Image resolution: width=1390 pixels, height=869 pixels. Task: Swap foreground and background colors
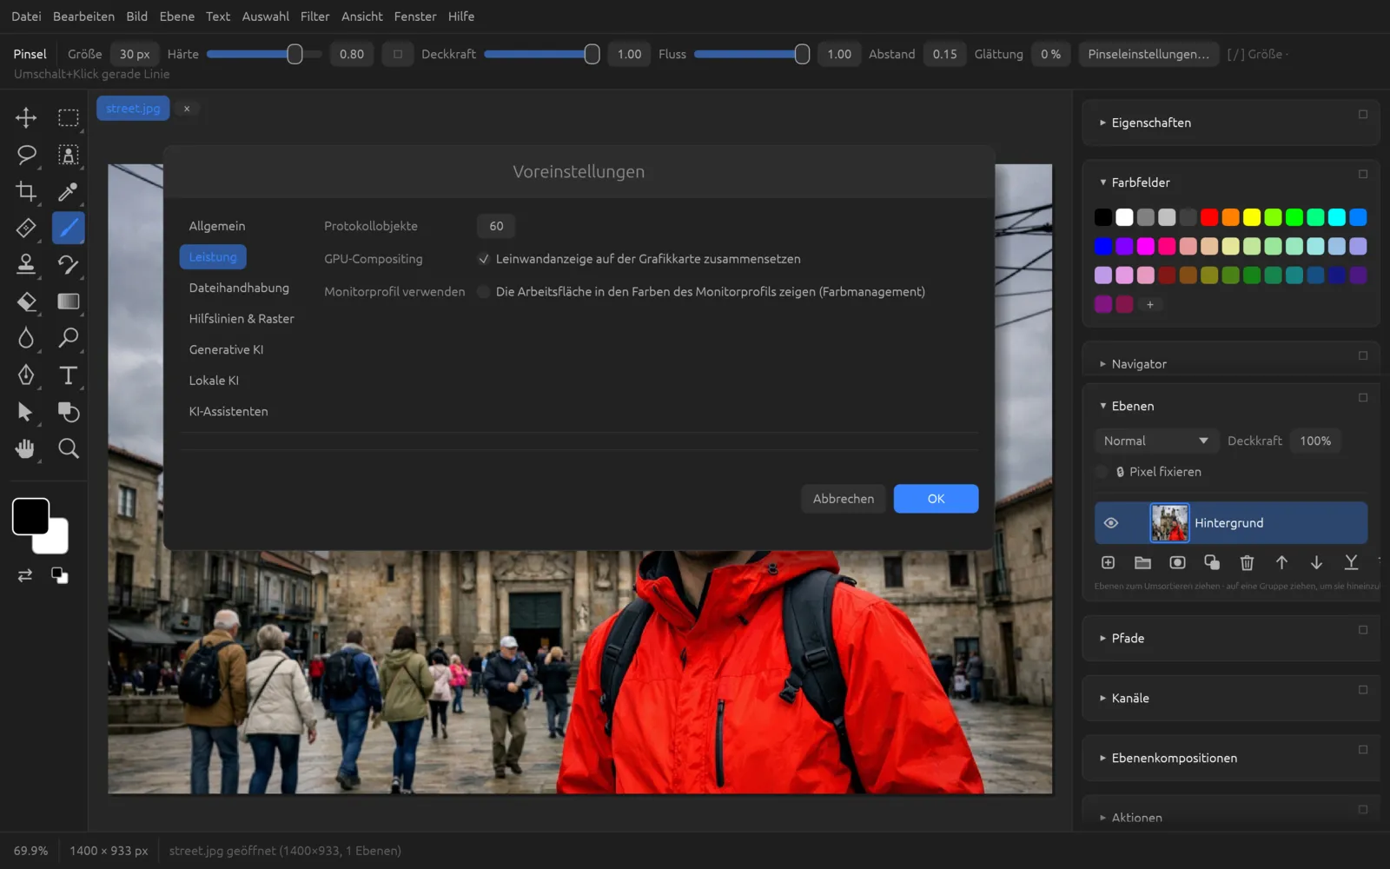click(x=25, y=575)
